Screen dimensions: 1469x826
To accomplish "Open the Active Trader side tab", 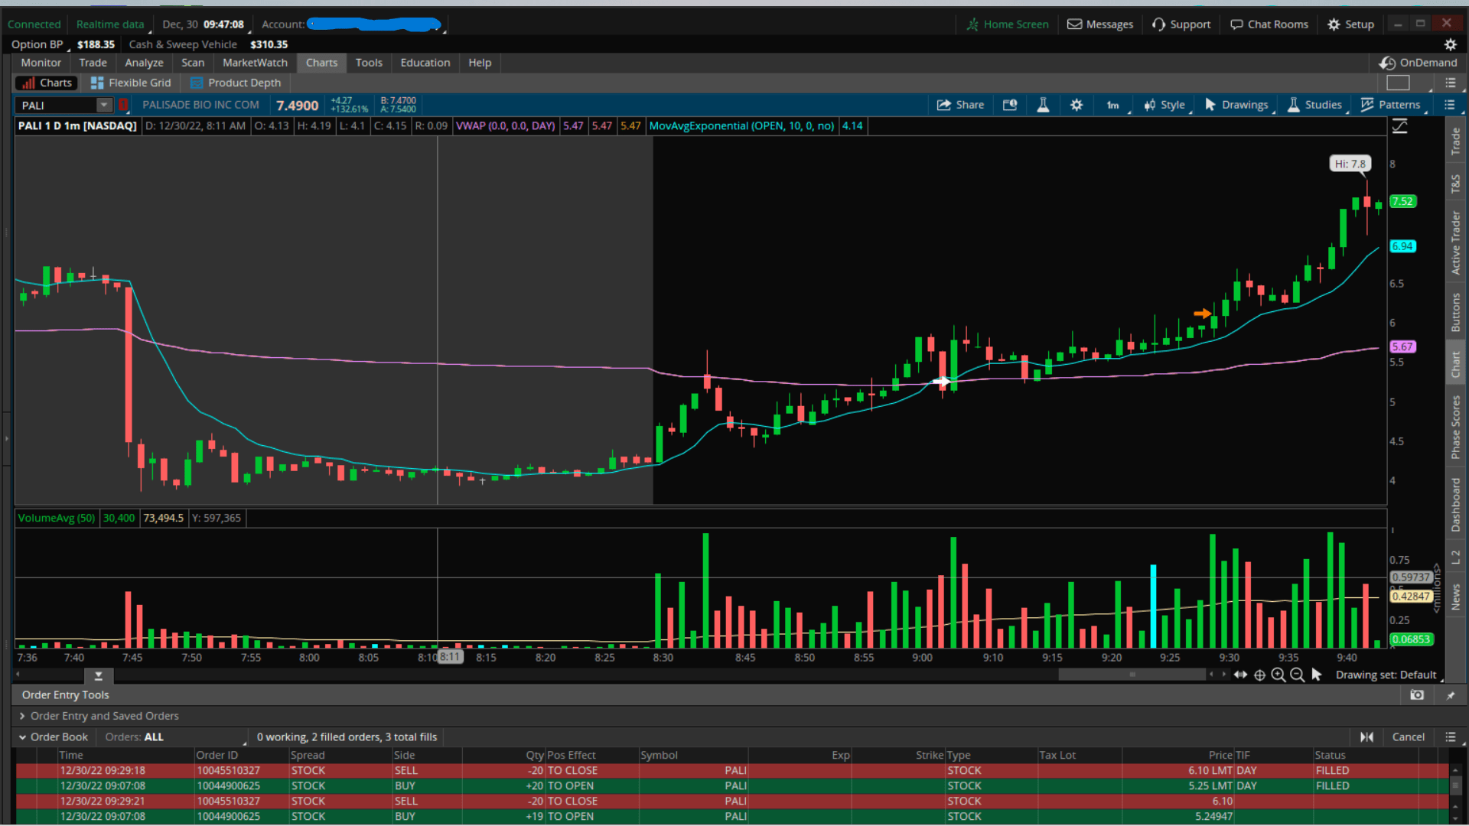I will coord(1455,243).
